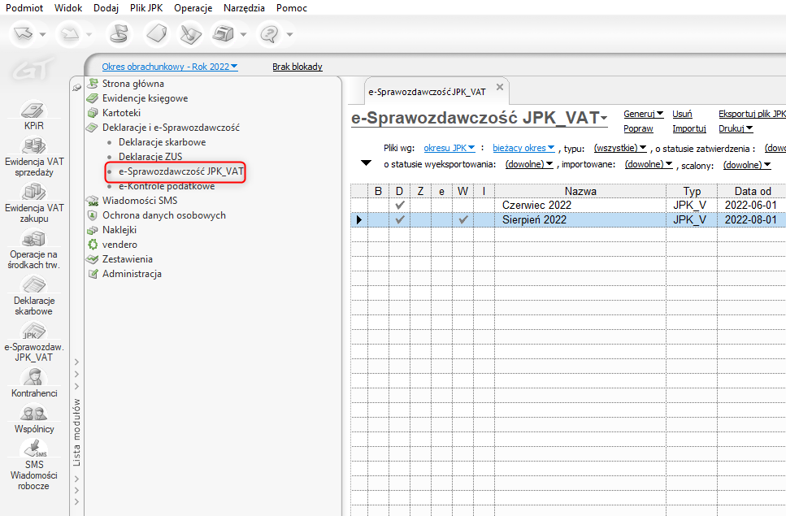Open the Podmiot menu
Screen dimensions: 786x516
[x=24, y=8]
